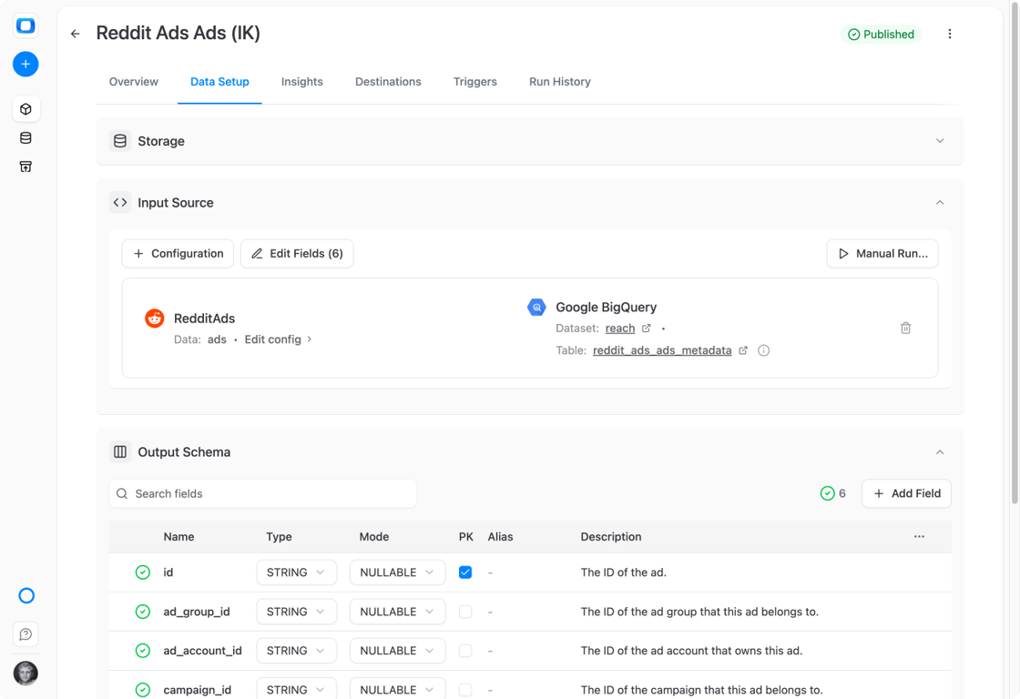Check the PK checkbox for ad_group_id
This screenshot has height=699, width=1020.
click(465, 612)
